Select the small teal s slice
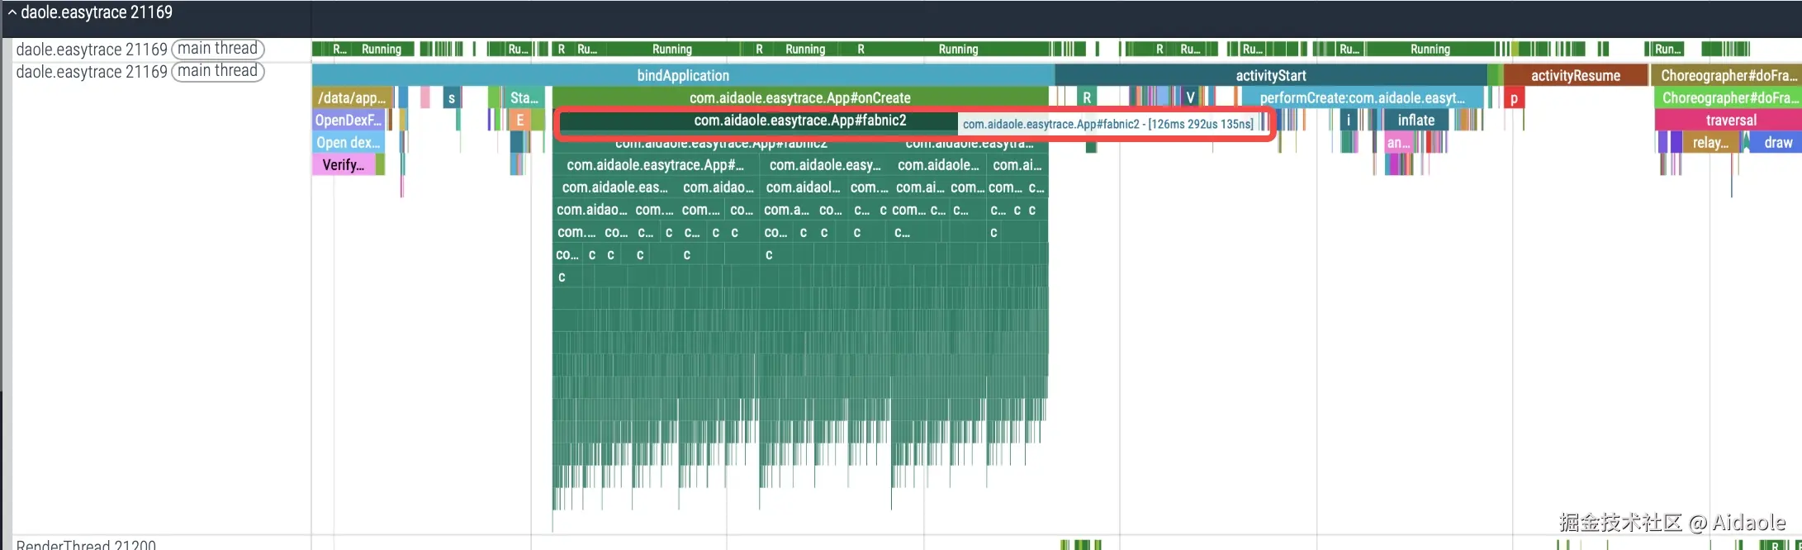 point(451,97)
